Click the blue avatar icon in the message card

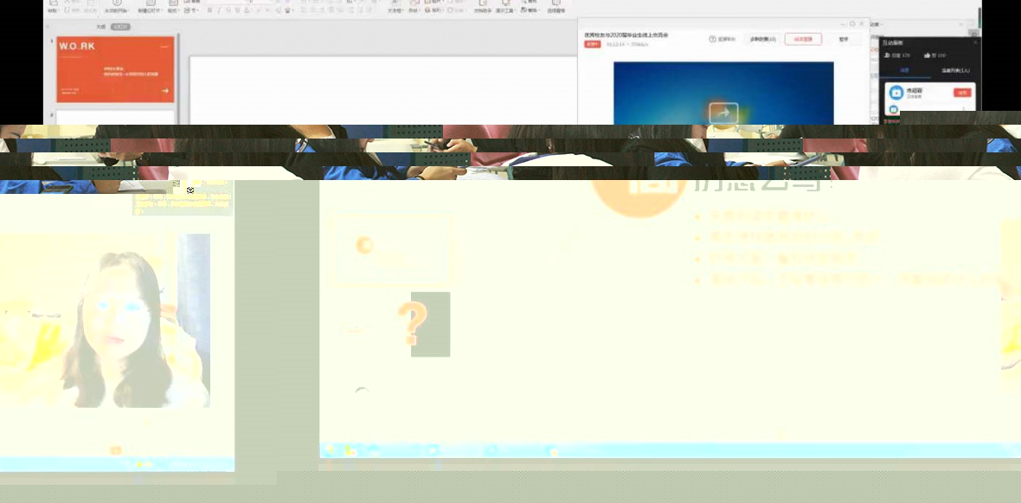[x=896, y=93]
